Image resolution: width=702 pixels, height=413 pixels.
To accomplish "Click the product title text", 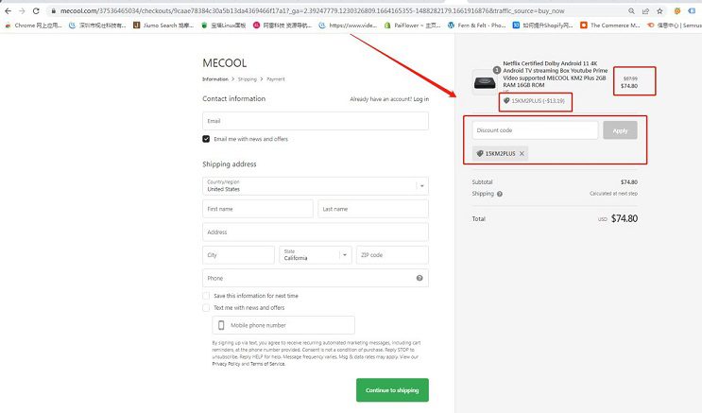I will 556,75.
